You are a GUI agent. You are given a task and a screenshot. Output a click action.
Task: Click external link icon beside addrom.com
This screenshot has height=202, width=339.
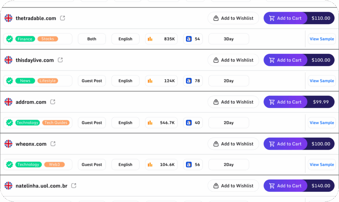point(53,102)
